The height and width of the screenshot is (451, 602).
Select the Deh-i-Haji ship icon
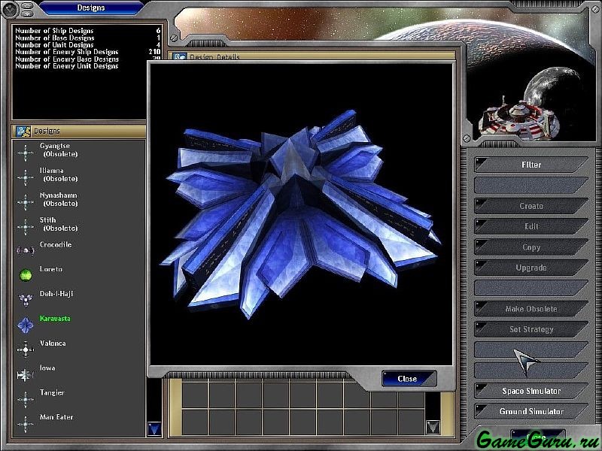click(x=26, y=299)
